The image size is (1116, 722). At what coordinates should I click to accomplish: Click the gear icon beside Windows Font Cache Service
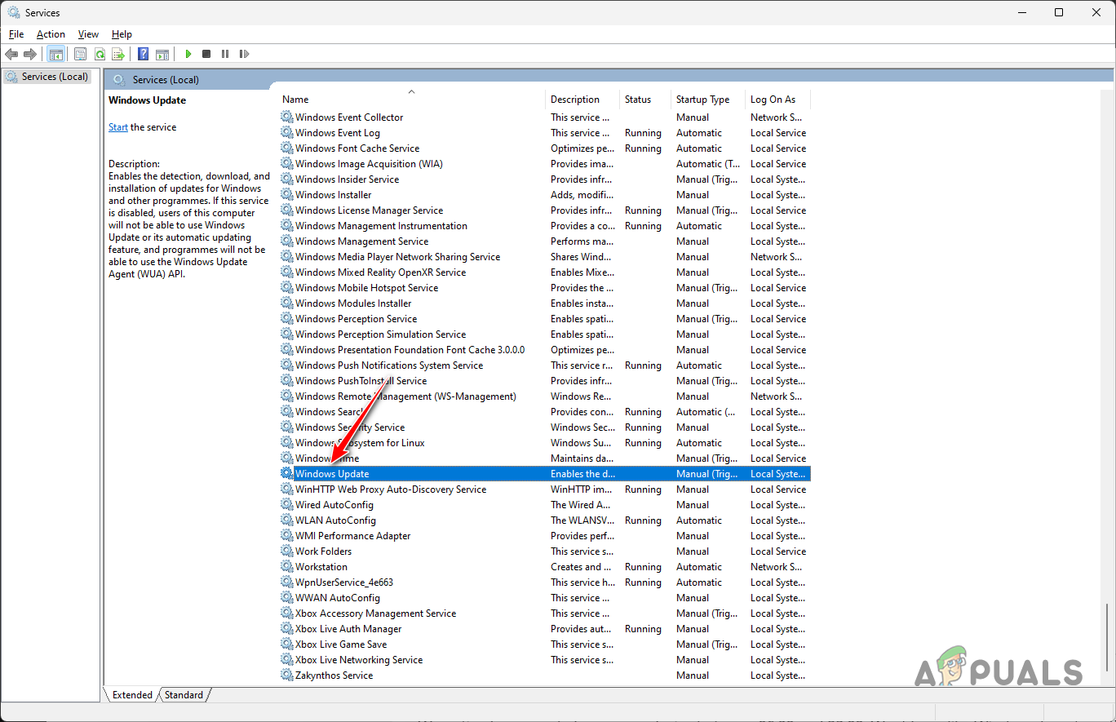pyautogui.click(x=286, y=148)
